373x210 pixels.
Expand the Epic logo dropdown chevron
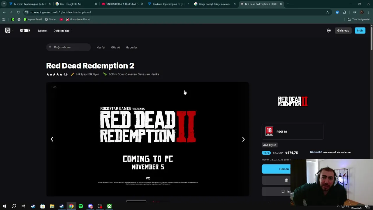pos(12,31)
